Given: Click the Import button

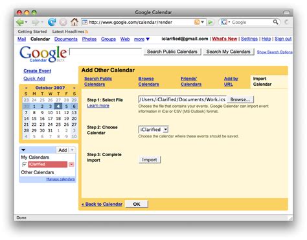Looking at the screenshot, I should pos(150,160).
